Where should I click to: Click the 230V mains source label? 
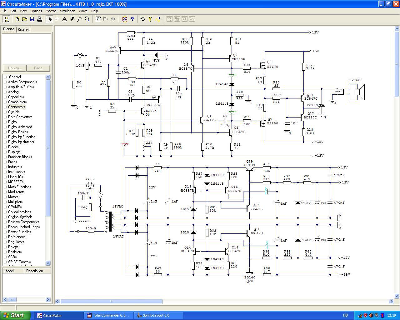(x=90, y=179)
